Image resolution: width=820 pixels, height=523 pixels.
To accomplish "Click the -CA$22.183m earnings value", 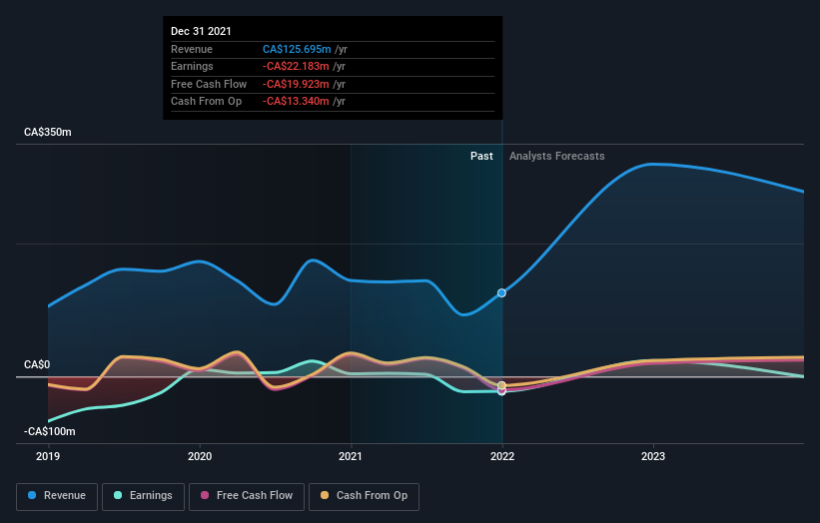I will 296,66.
